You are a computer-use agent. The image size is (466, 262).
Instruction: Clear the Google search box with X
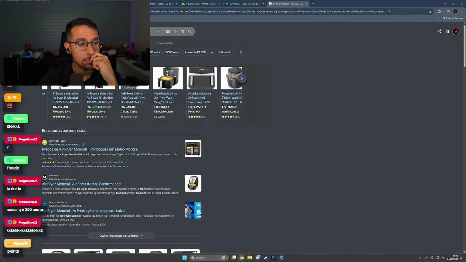click(x=159, y=32)
